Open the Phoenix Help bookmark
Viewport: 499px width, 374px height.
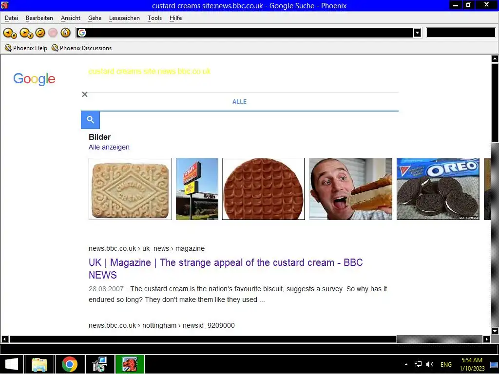(26, 48)
